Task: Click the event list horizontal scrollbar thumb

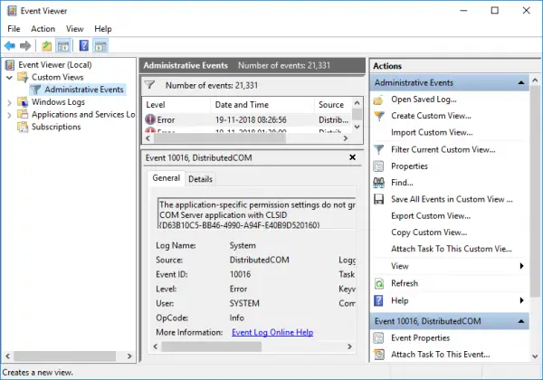Action: (220, 138)
